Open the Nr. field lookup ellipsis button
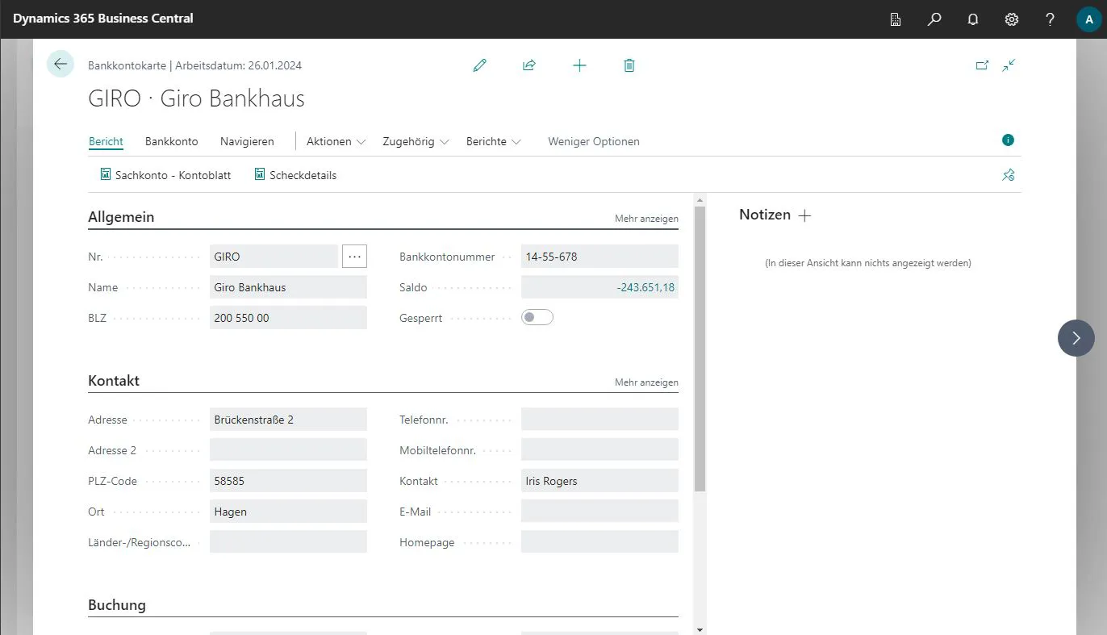The height and width of the screenshot is (635, 1107). 354,257
